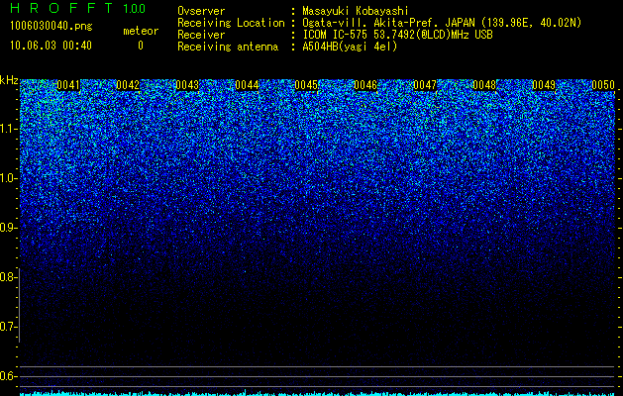Click the A504HB(yagi 4el) antenna text
Screen dimensions: 623x396
(x=350, y=47)
